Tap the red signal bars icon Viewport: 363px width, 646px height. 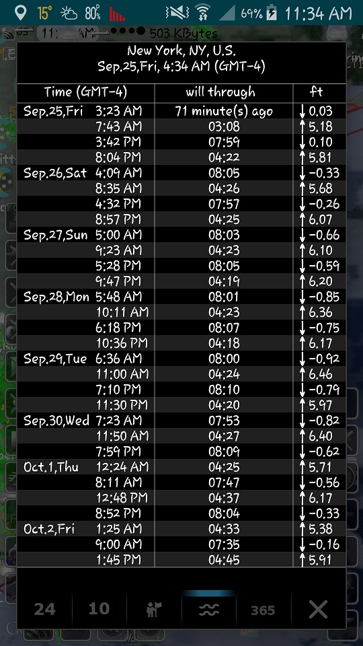pyautogui.click(x=117, y=13)
